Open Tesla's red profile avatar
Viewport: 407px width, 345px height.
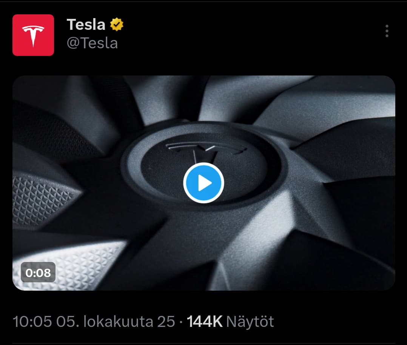click(33, 35)
